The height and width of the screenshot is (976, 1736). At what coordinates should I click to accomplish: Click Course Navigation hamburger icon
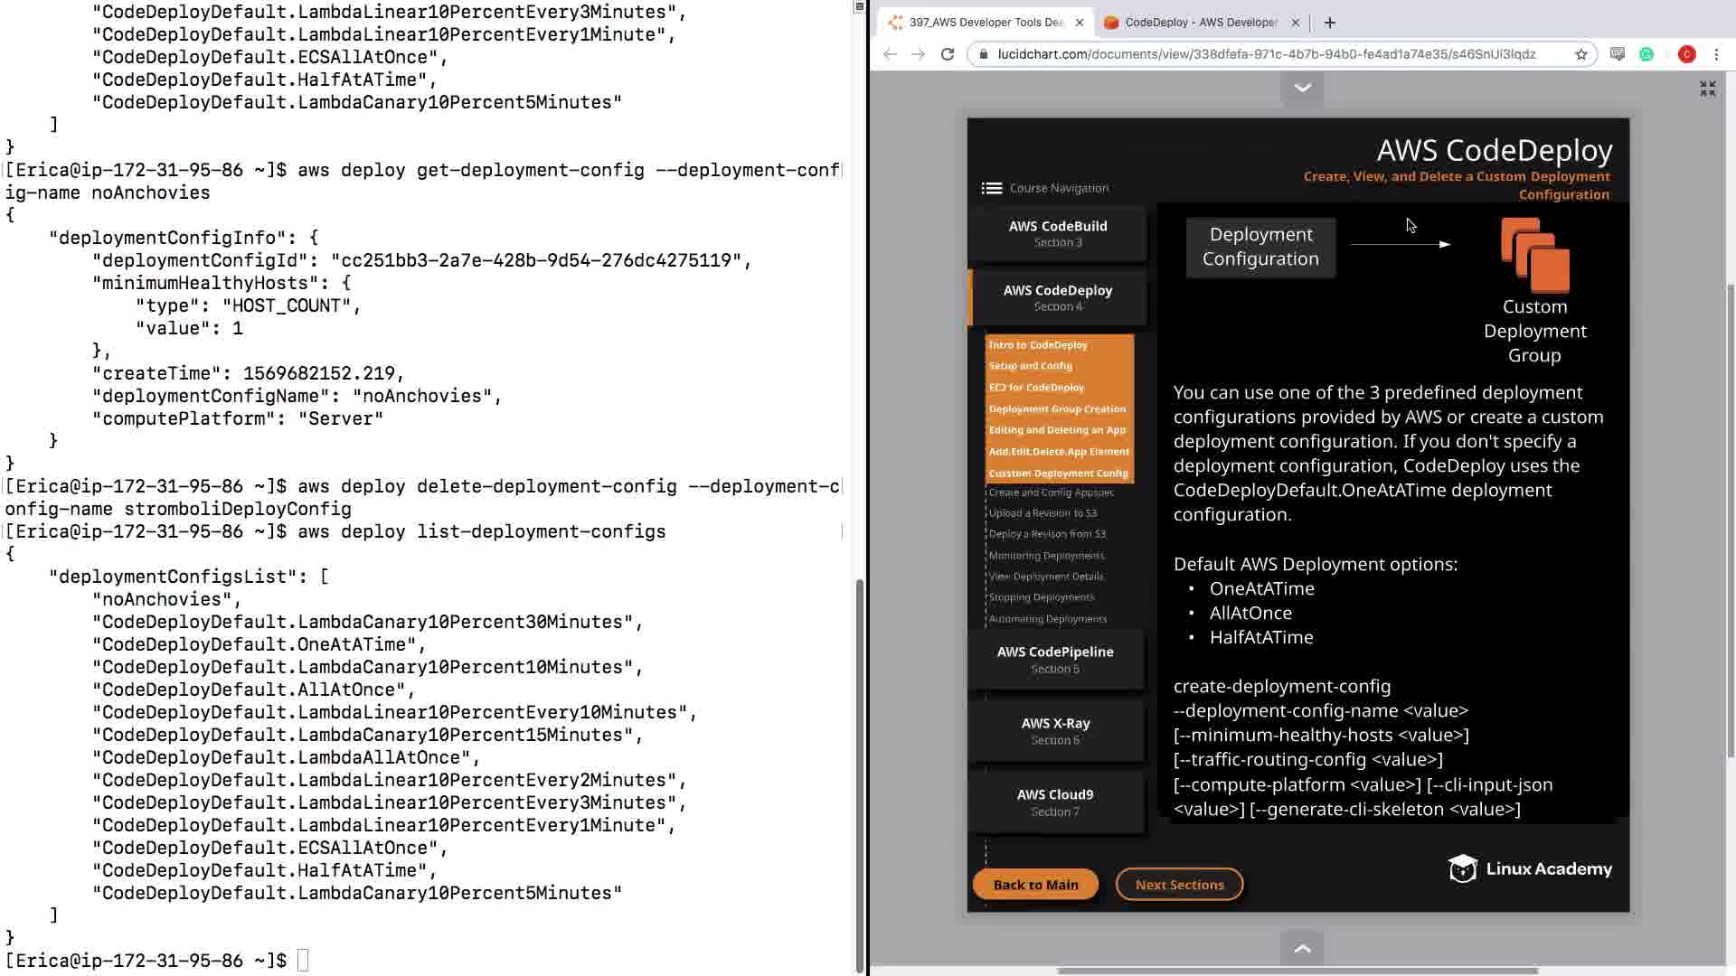point(991,188)
